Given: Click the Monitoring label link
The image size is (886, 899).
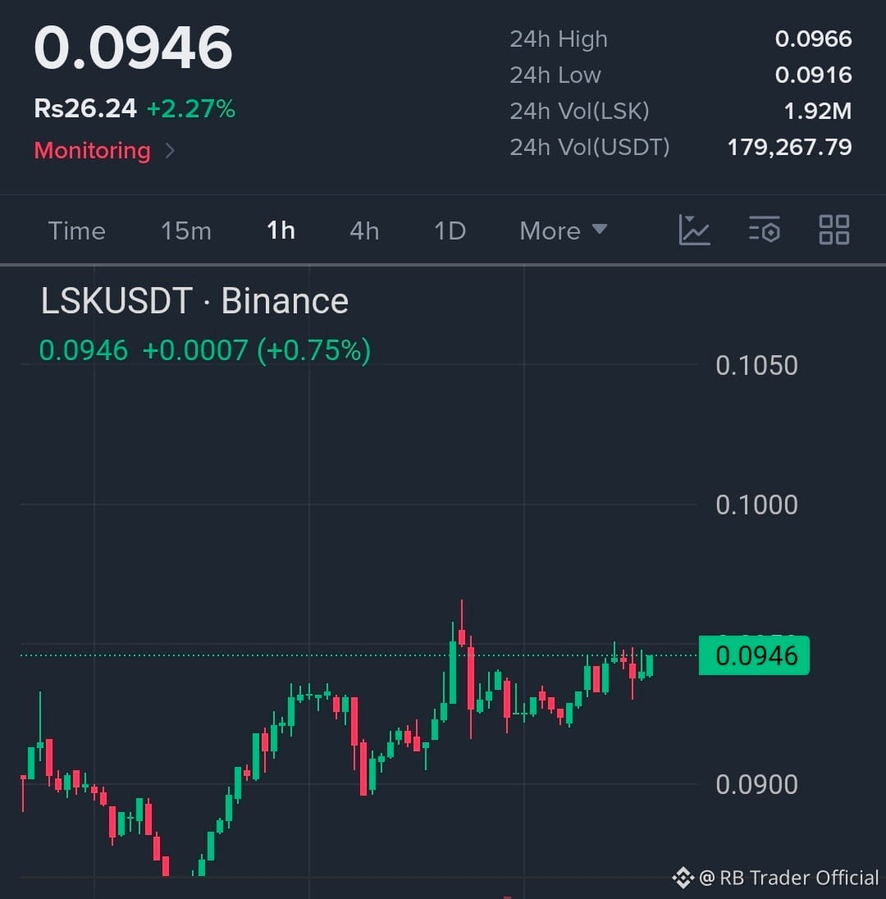Looking at the screenshot, I should 93,151.
